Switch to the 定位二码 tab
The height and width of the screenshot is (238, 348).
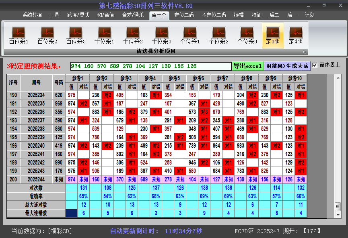184,15
